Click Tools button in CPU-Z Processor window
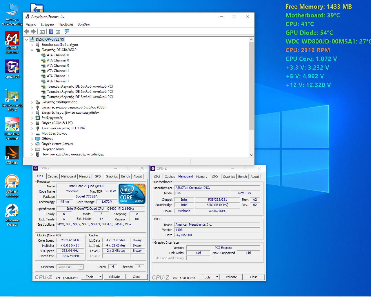 click(90, 277)
